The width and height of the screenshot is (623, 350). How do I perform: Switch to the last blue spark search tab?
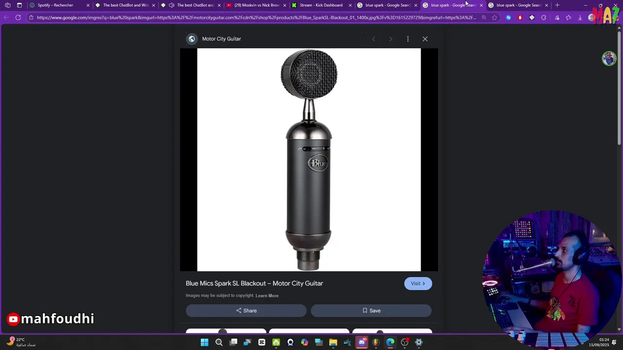click(519, 5)
